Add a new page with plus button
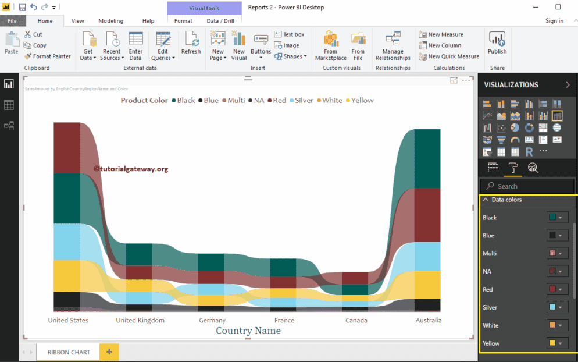The height and width of the screenshot is (362, 578). click(109, 352)
